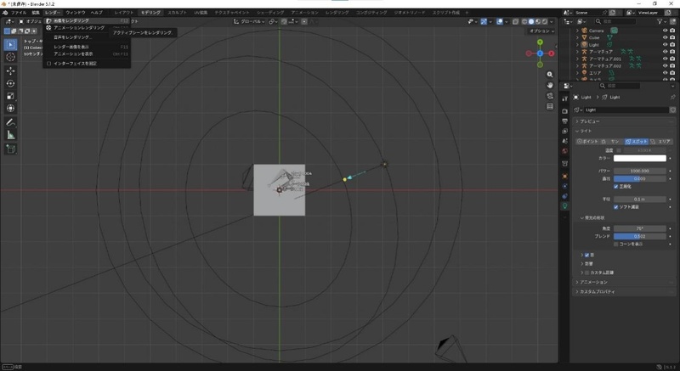Toggle Light eye visibility in outliner
The width and height of the screenshot is (680, 371).
665,45
